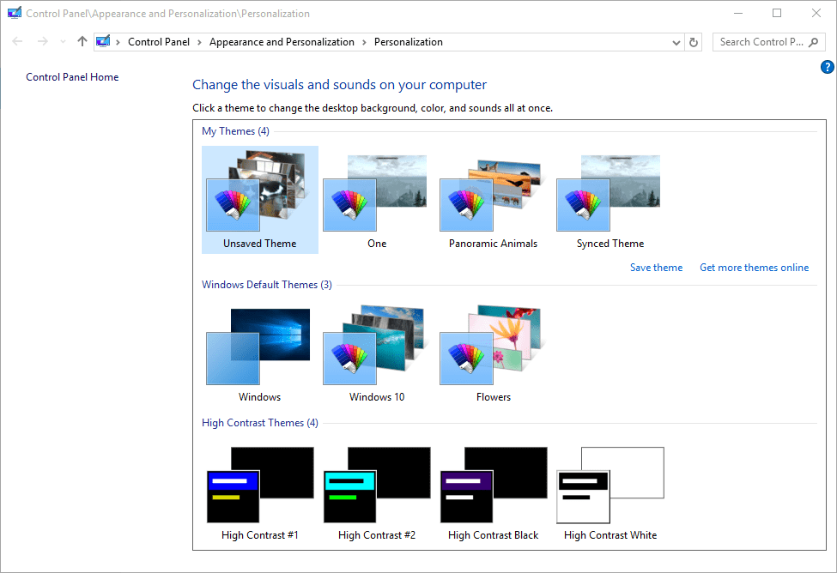
Task: Click the Windows Default Themes (3) heading
Action: tap(267, 285)
